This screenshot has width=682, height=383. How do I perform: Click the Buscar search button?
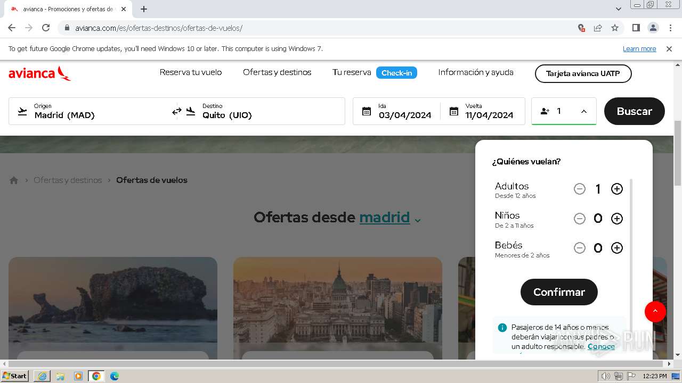pos(634,111)
